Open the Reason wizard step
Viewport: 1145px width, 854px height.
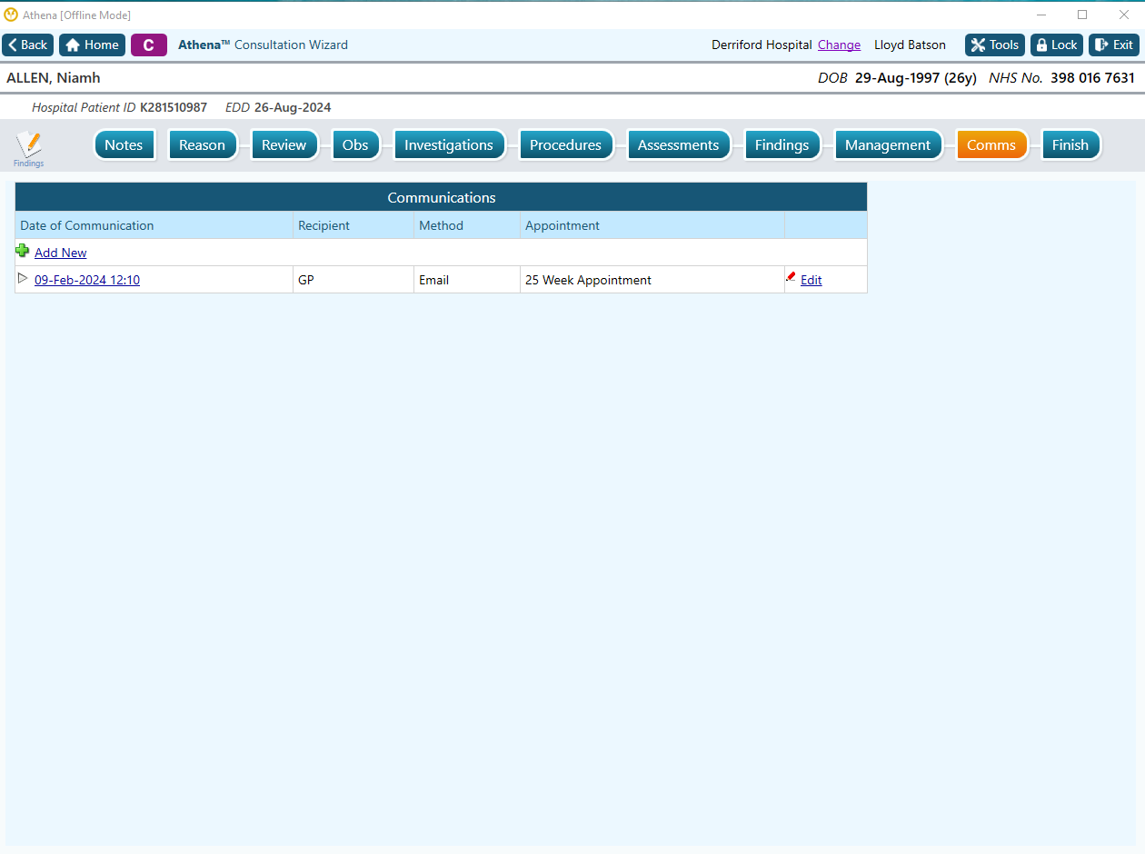click(202, 145)
